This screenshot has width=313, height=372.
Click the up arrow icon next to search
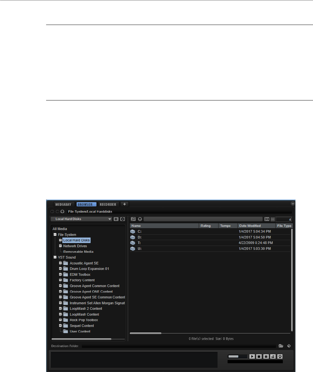[x=140, y=219]
